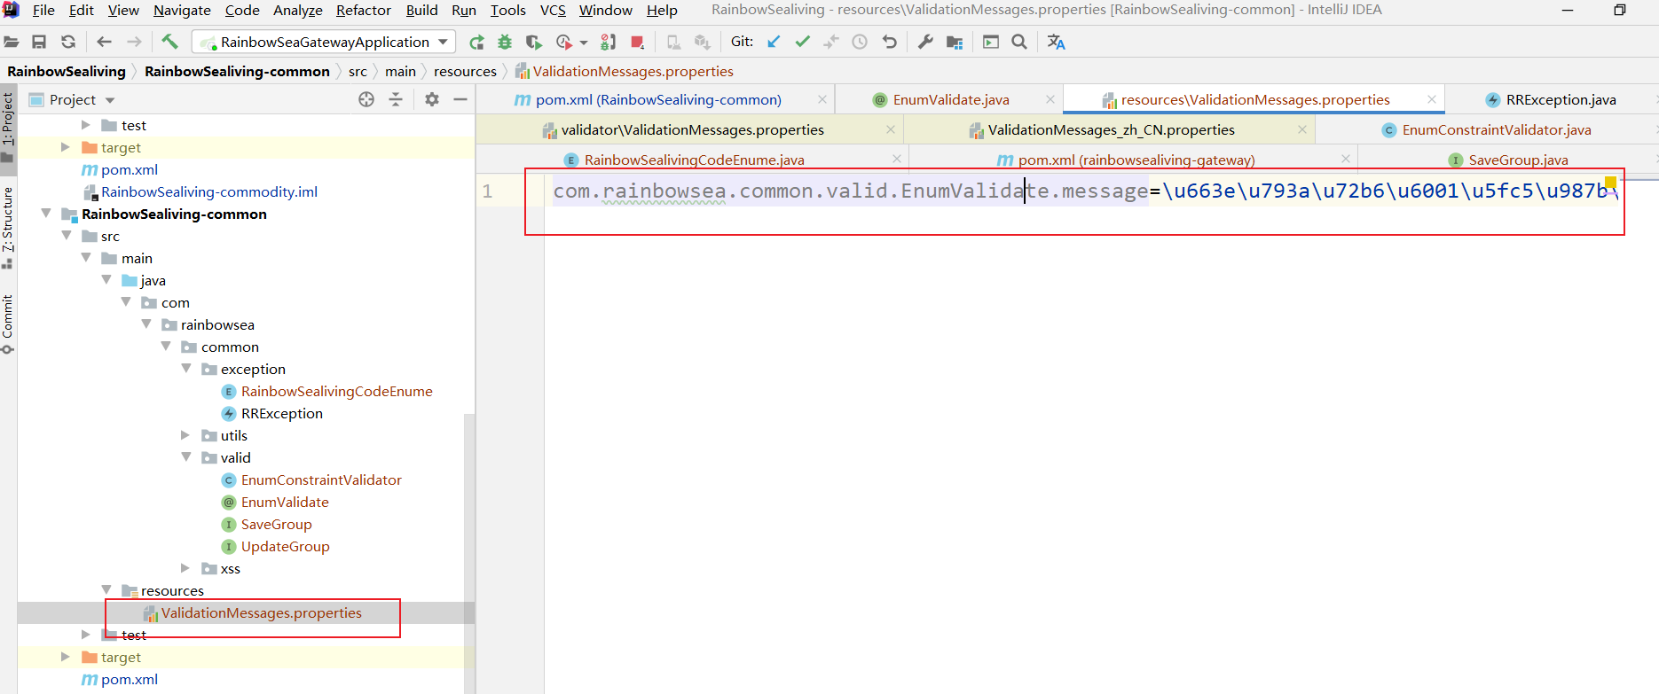Search everywhere with magnifier icon
This screenshot has height=694, width=1659.
click(1019, 42)
